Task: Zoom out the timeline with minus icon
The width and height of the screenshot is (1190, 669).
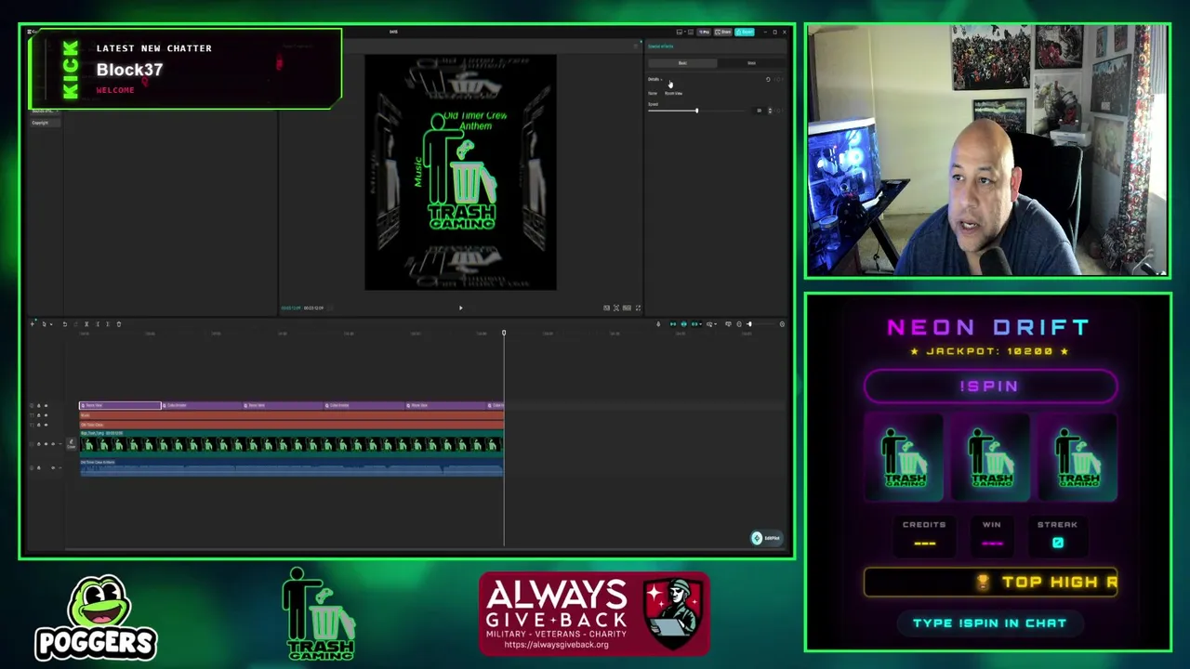Action: 739,324
